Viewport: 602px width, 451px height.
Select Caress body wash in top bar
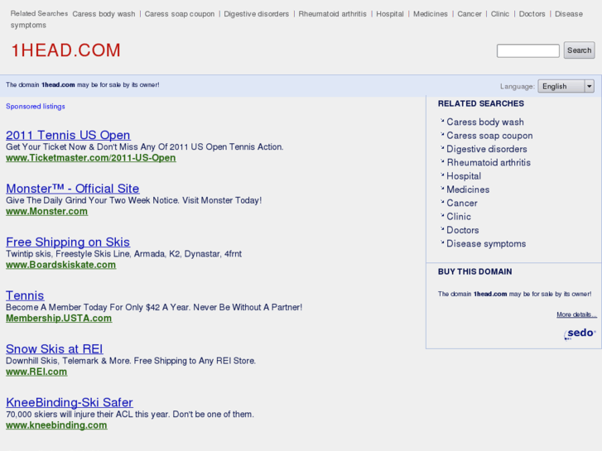coord(104,14)
